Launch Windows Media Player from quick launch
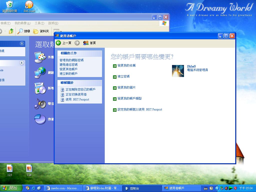Viewport: 256px width, 192px height. click(x=27, y=188)
